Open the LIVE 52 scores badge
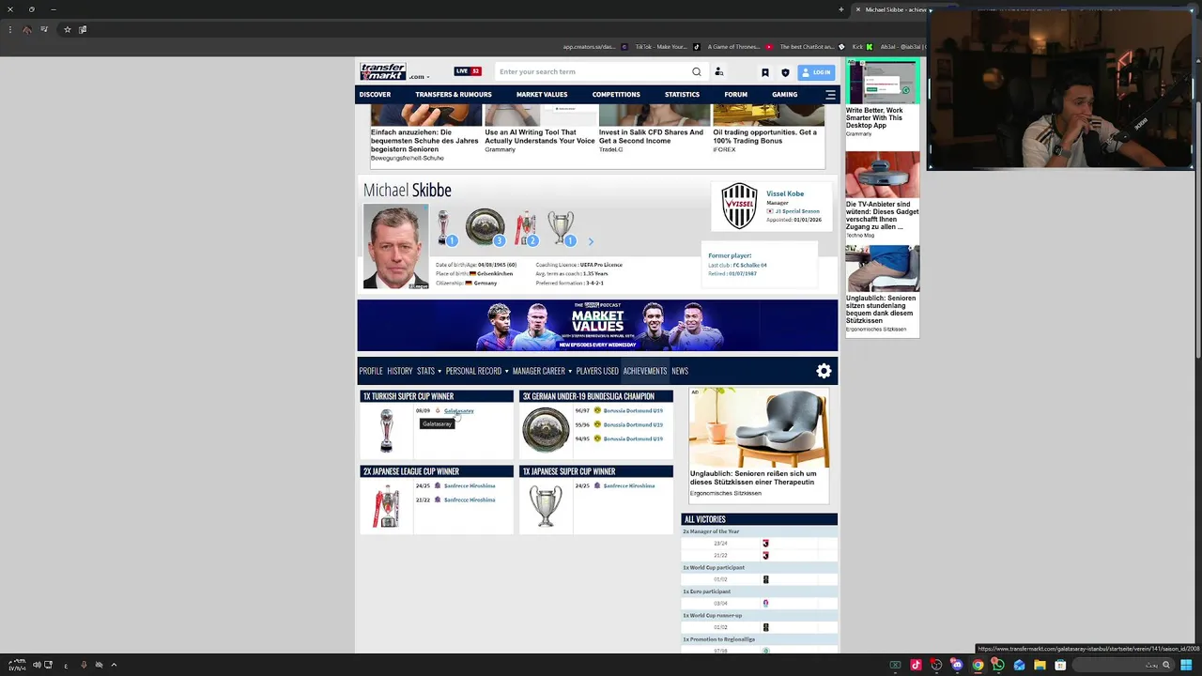This screenshot has width=1202, height=676. click(x=468, y=71)
